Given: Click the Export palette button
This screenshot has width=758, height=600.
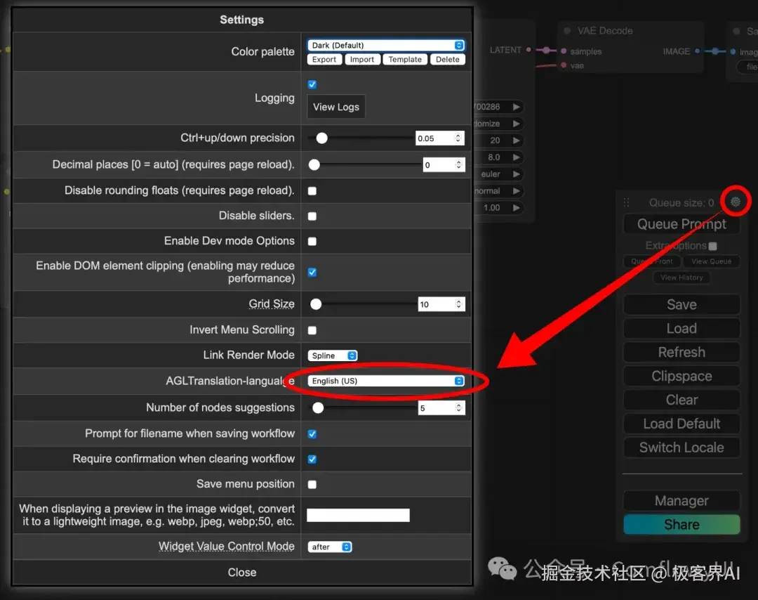Looking at the screenshot, I should [324, 59].
